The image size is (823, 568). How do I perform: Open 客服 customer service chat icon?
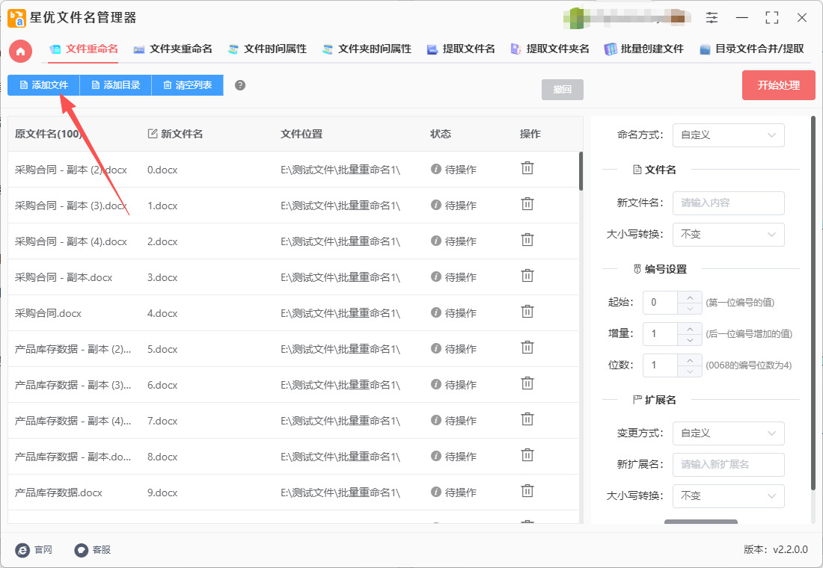click(x=82, y=549)
